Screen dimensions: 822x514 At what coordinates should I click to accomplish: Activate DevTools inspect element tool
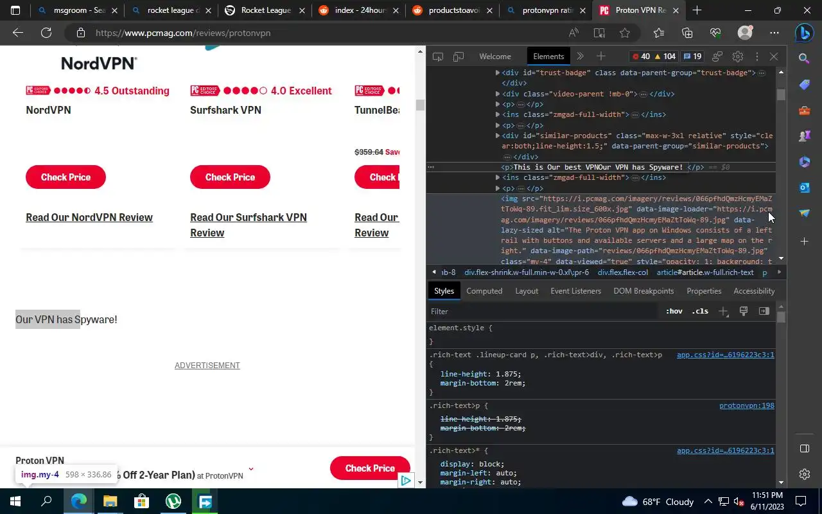438,57
